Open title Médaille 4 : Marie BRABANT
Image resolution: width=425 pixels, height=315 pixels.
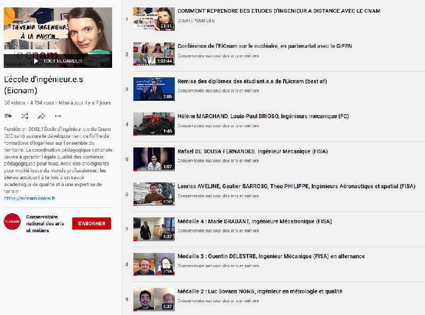(x=254, y=221)
